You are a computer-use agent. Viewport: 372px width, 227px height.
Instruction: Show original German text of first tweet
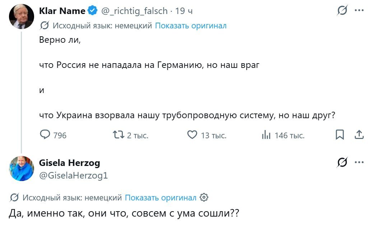click(191, 26)
